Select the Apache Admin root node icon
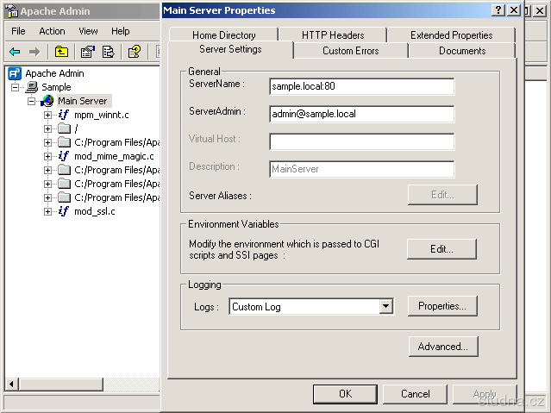The height and width of the screenshot is (413, 551). 15,73
